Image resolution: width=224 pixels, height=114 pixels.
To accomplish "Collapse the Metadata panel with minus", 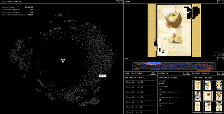I will point(185,73).
